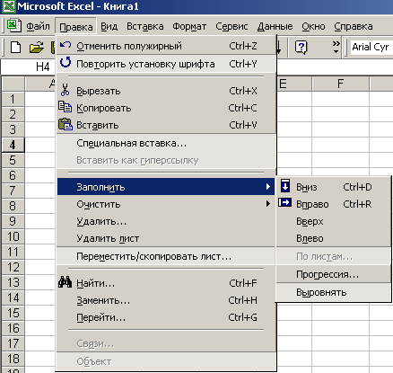Choose Специальная вставка...
393x373 pixels.
166,143
